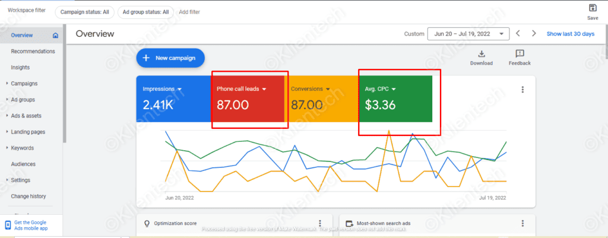Click the Show last 30 days link
Viewport: 608px width, 238px height.
pyautogui.click(x=570, y=34)
